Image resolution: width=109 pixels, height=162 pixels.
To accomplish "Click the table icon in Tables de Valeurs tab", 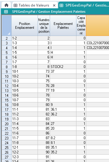I will pos(15,5).
